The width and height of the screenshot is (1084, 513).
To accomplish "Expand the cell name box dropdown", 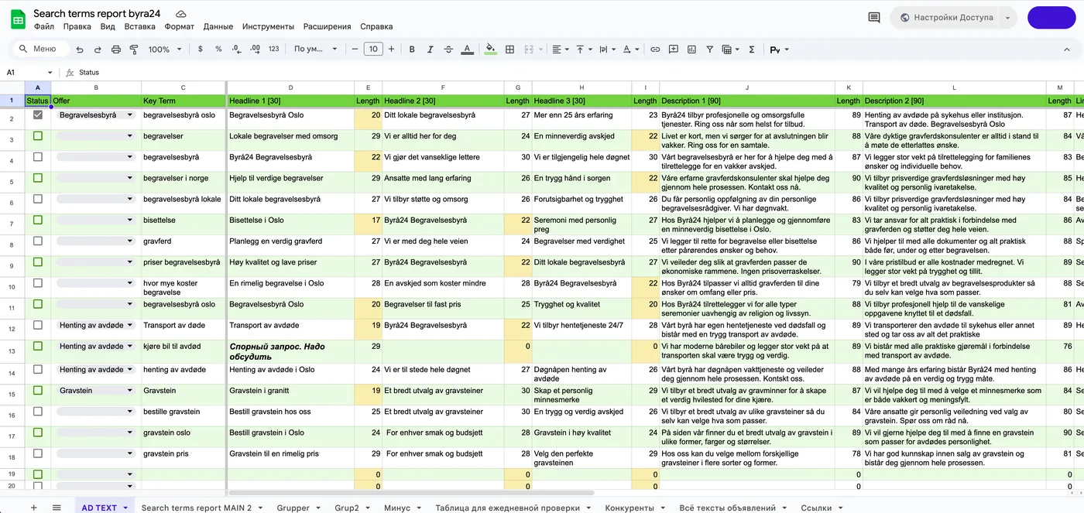I will click(50, 73).
